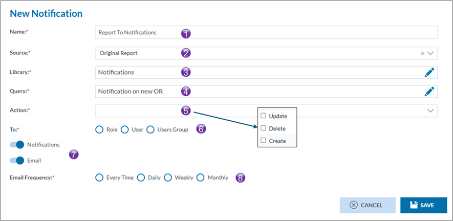Choose Weekly email frequency

click(168, 178)
